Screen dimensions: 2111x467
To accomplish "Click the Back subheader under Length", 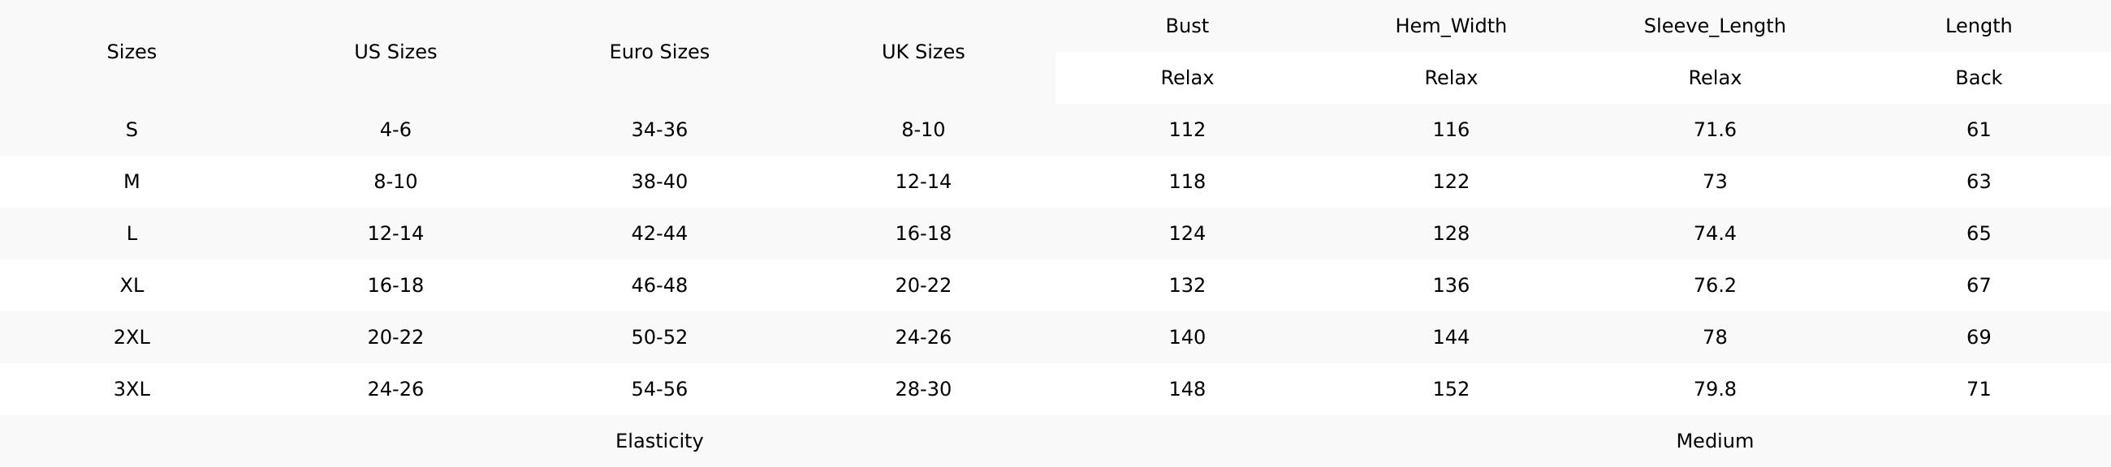I will 1978,78.
